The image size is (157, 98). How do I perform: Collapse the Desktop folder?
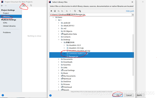59,40
